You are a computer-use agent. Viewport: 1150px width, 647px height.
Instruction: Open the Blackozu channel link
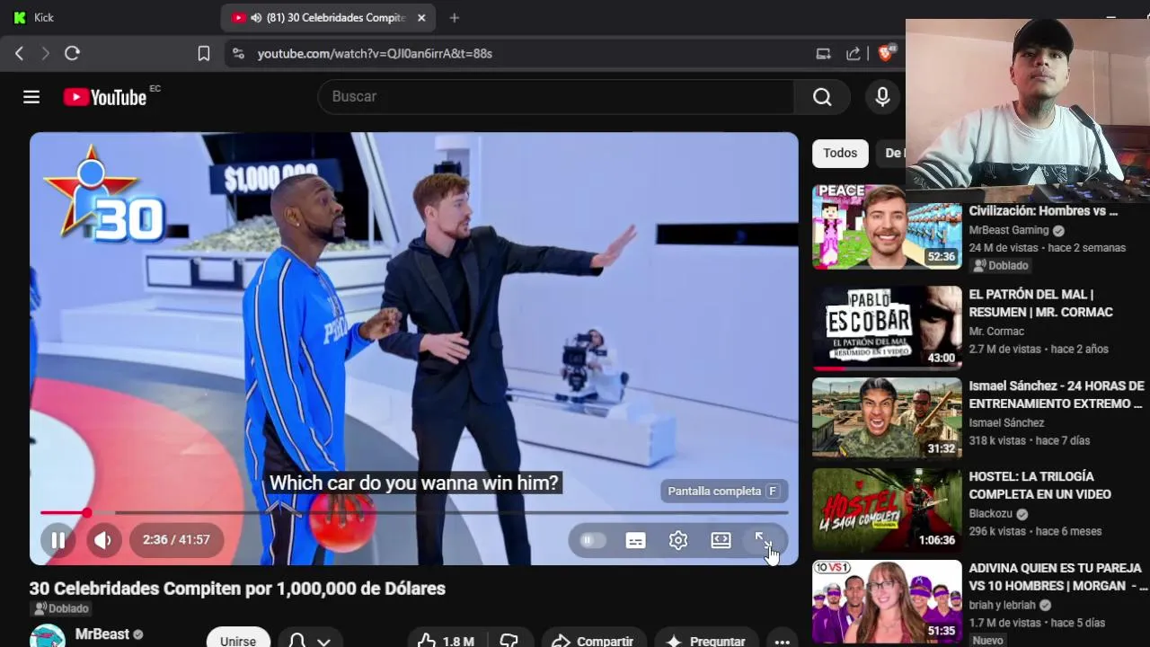point(990,513)
